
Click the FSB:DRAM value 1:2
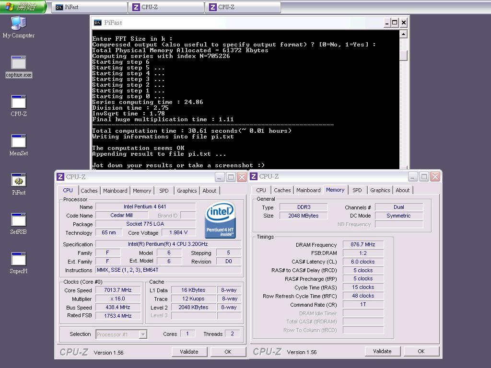[363, 253]
